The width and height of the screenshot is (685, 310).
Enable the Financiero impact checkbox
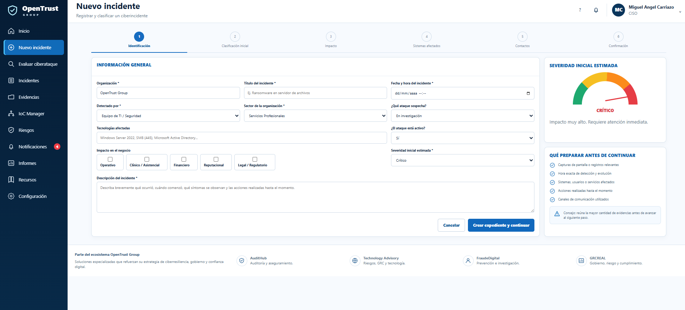pyautogui.click(x=184, y=159)
